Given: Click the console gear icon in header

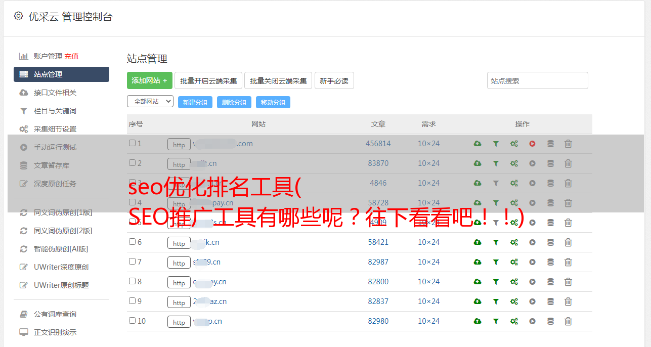Looking at the screenshot, I should pos(18,16).
